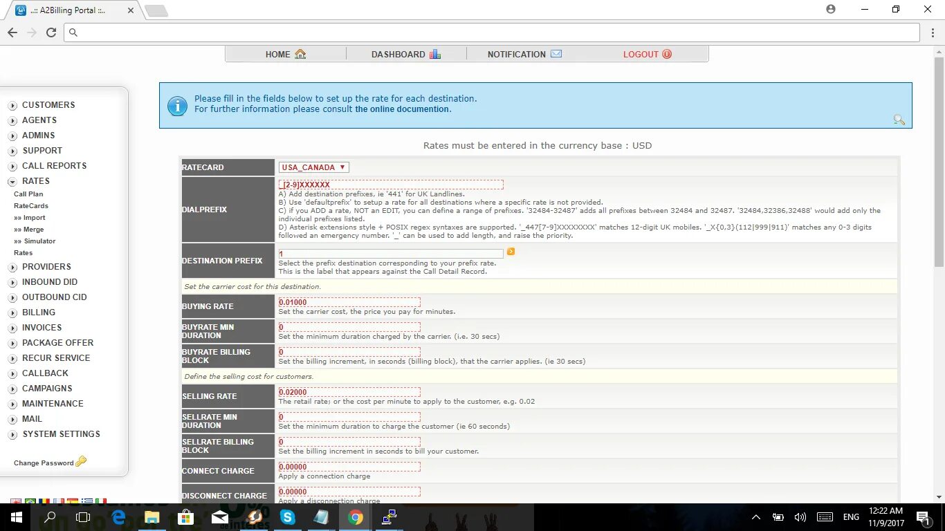Open Windows taskbar search
945x531 pixels.
pyautogui.click(x=50, y=516)
